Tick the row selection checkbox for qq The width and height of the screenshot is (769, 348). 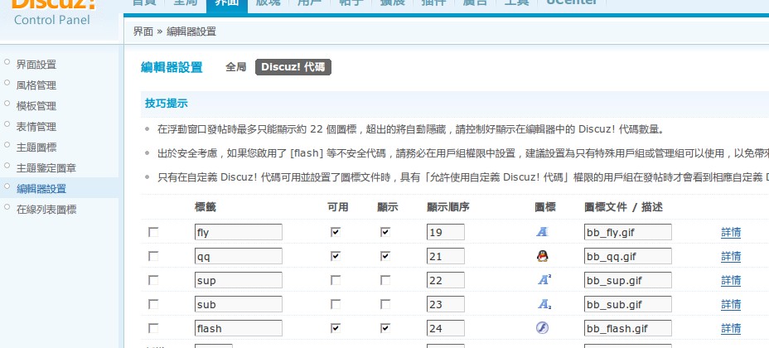tap(153, 256)
